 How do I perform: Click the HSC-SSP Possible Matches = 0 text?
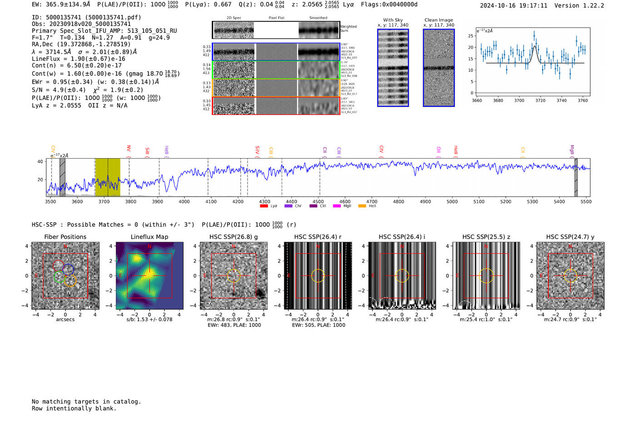(113, 224)
